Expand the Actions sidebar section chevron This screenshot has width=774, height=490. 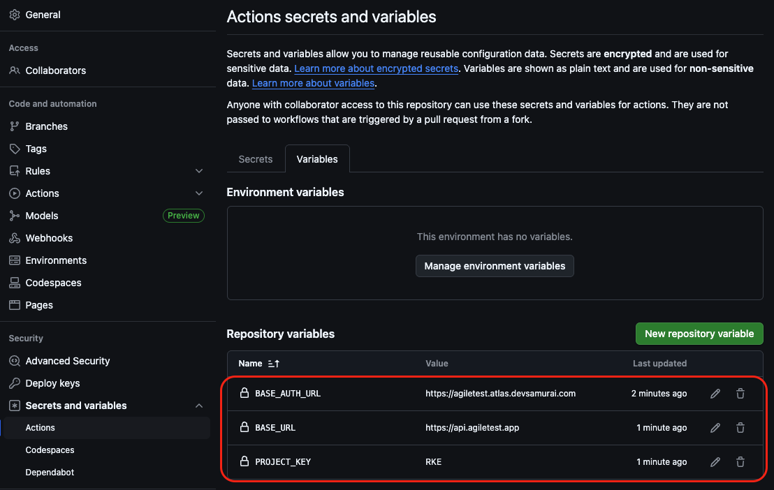click(x=199, y=193)
